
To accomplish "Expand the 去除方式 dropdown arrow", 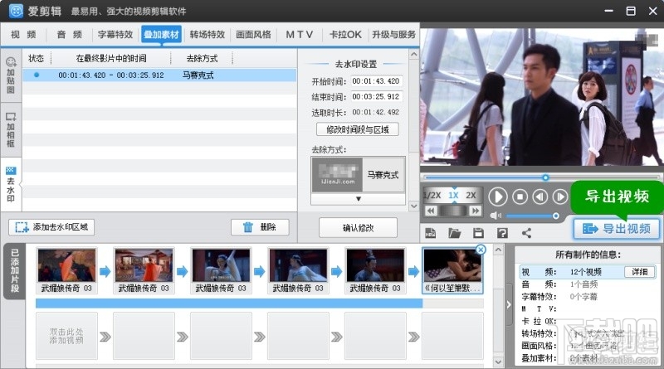I will tap(359, 199).
